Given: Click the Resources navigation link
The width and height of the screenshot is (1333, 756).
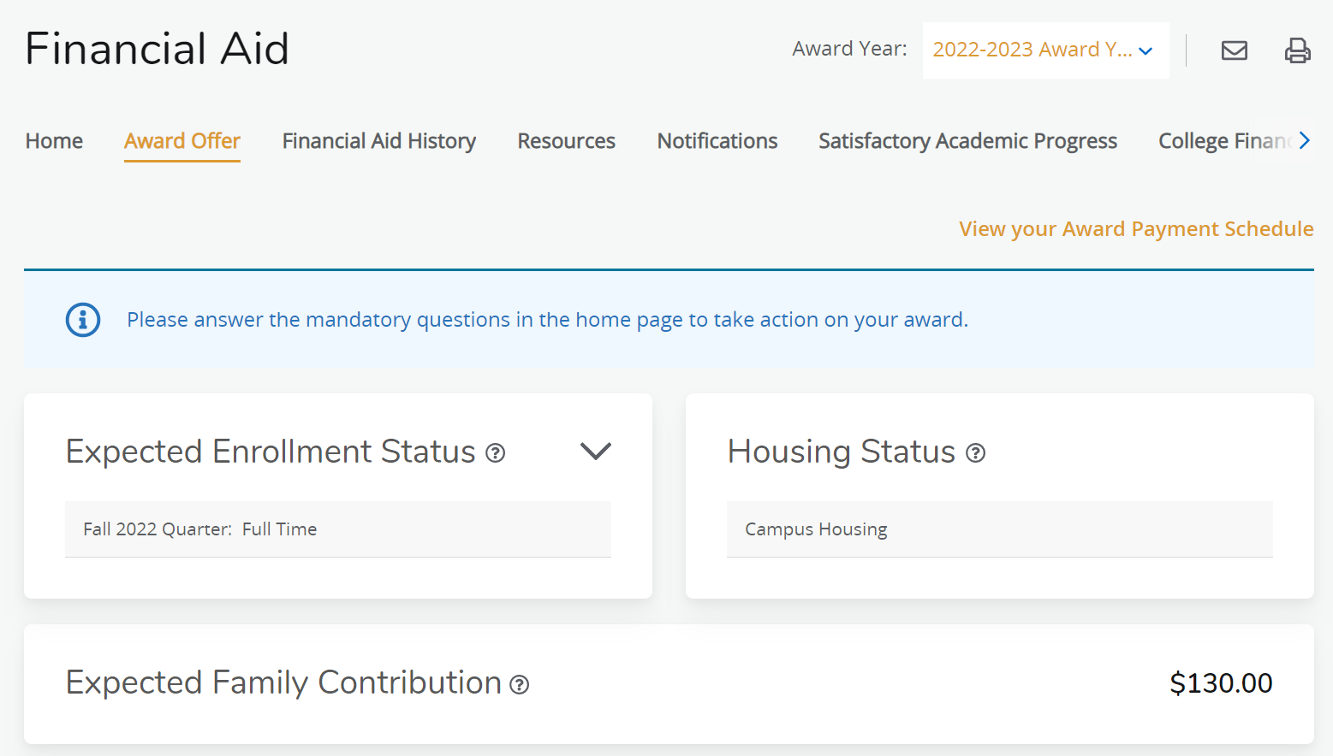Looking at the screenshot, I should click(566, 140).
